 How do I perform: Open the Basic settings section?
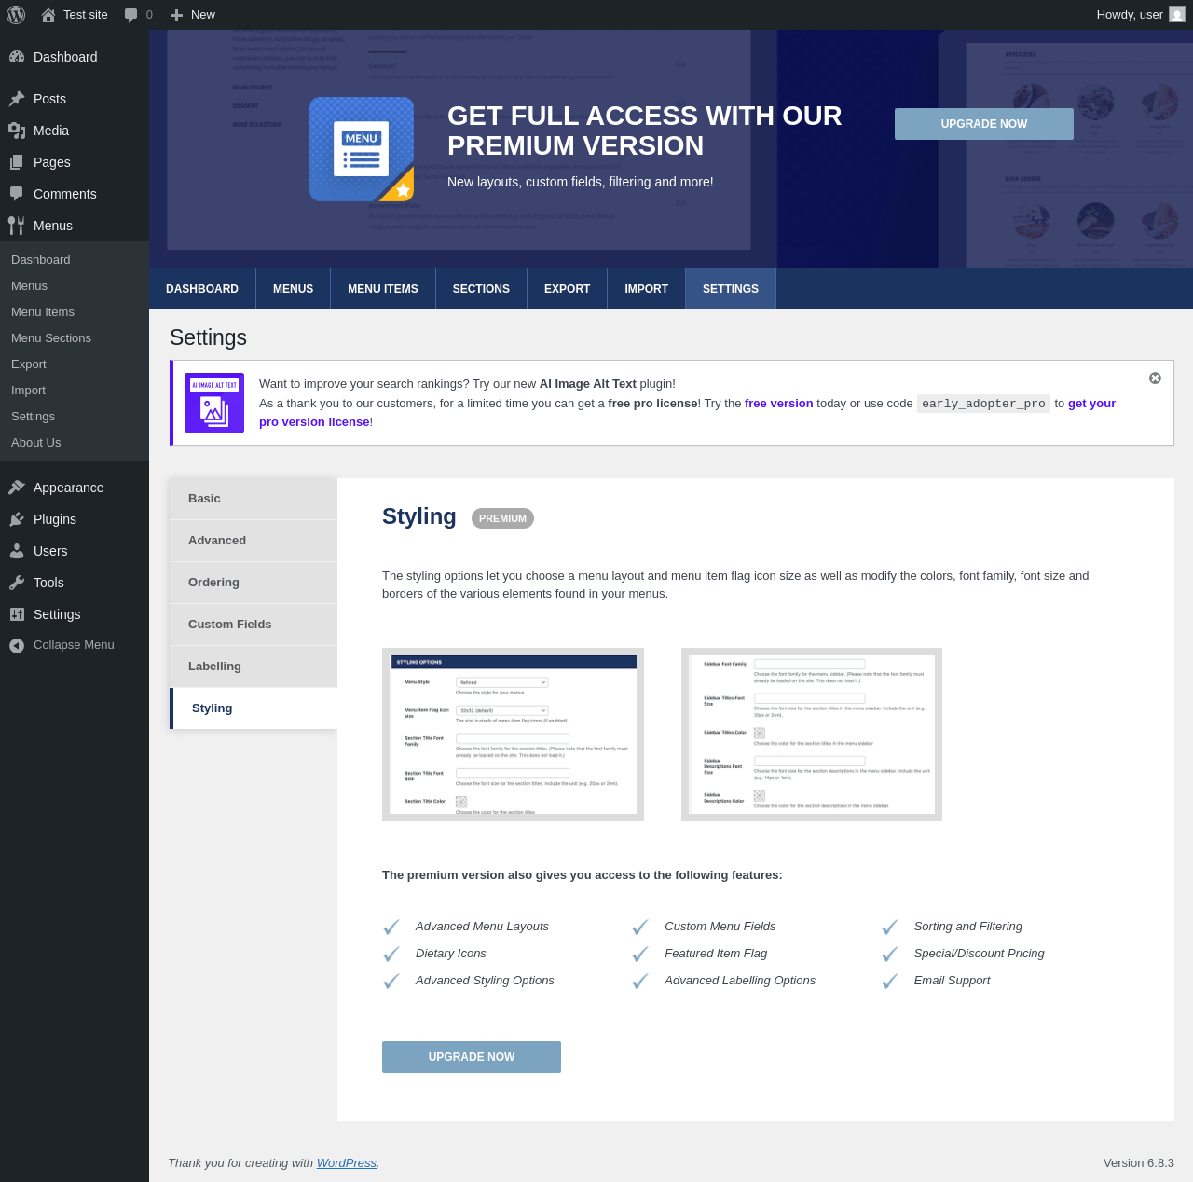254,499
